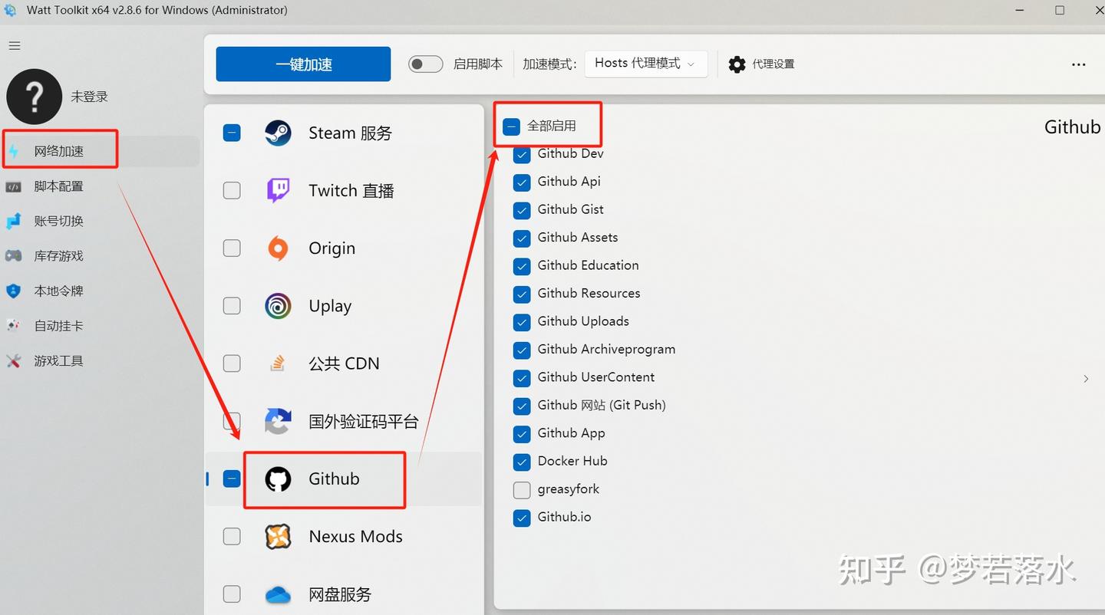Check the 网盘服务 checkbox
The image size is (1105, 615).
click(x=232, y=594)
